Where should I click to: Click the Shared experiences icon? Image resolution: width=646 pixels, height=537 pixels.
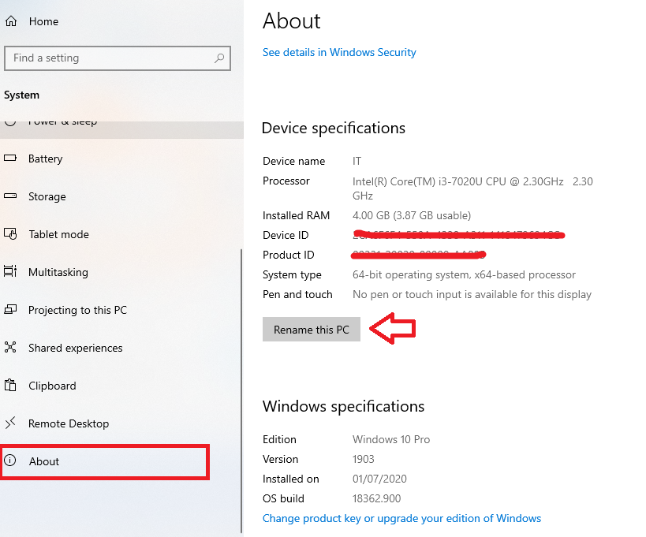click(13, 348)
